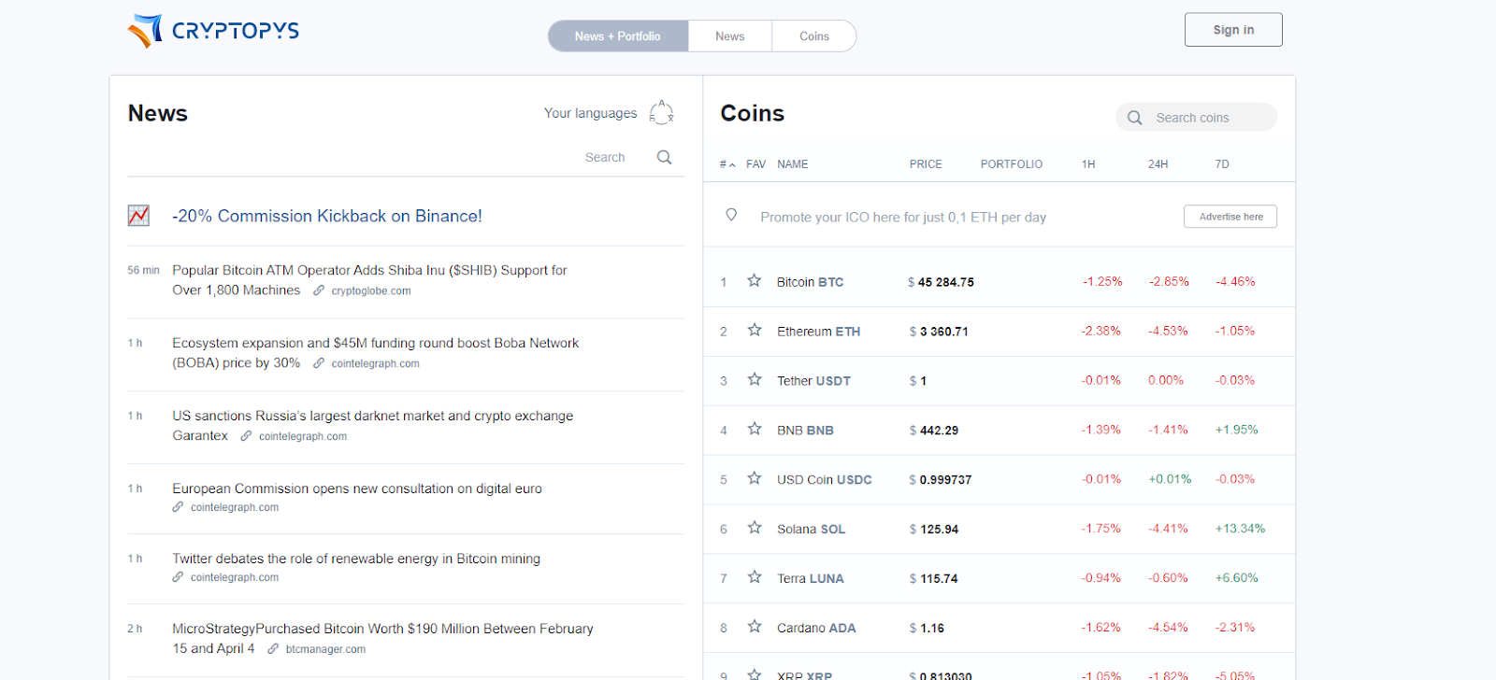Sort coins by PRICE column
This screenshot has height=680, width=1496.
(926, 164)
